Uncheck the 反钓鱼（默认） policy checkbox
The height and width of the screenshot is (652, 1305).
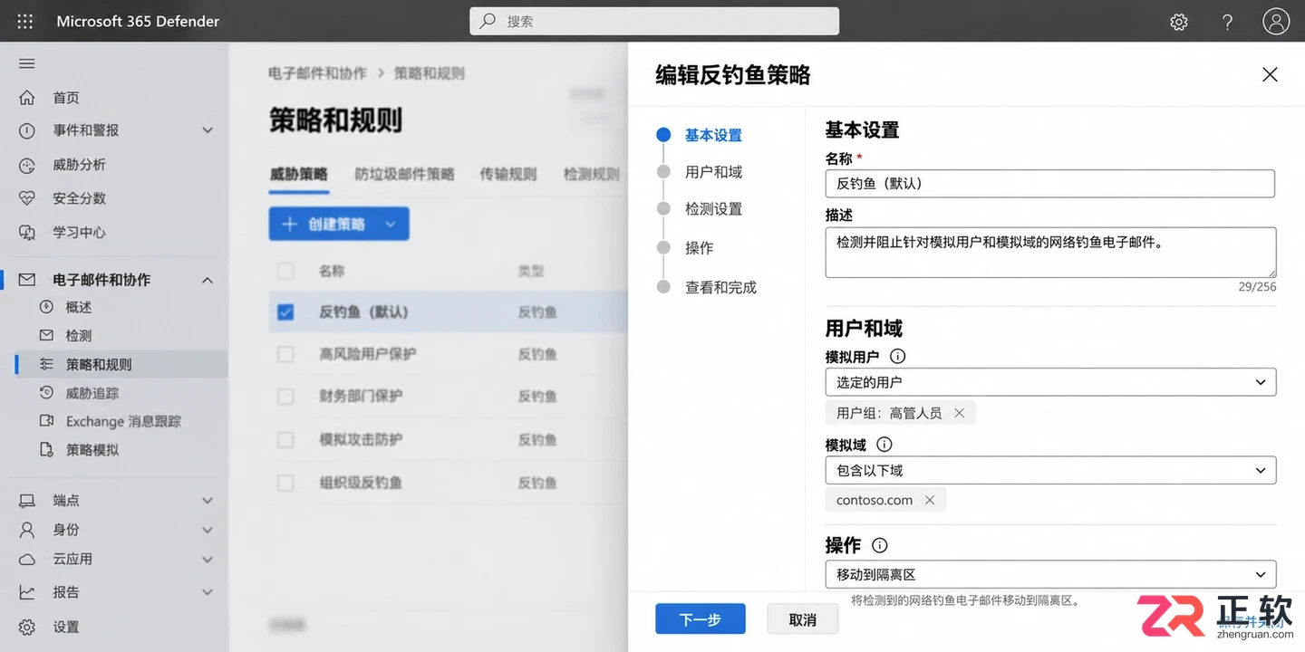point(285,312)
